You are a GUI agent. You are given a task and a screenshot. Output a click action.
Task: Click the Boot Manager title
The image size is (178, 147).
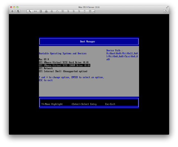pyautogui.click(x=88, y=42)
